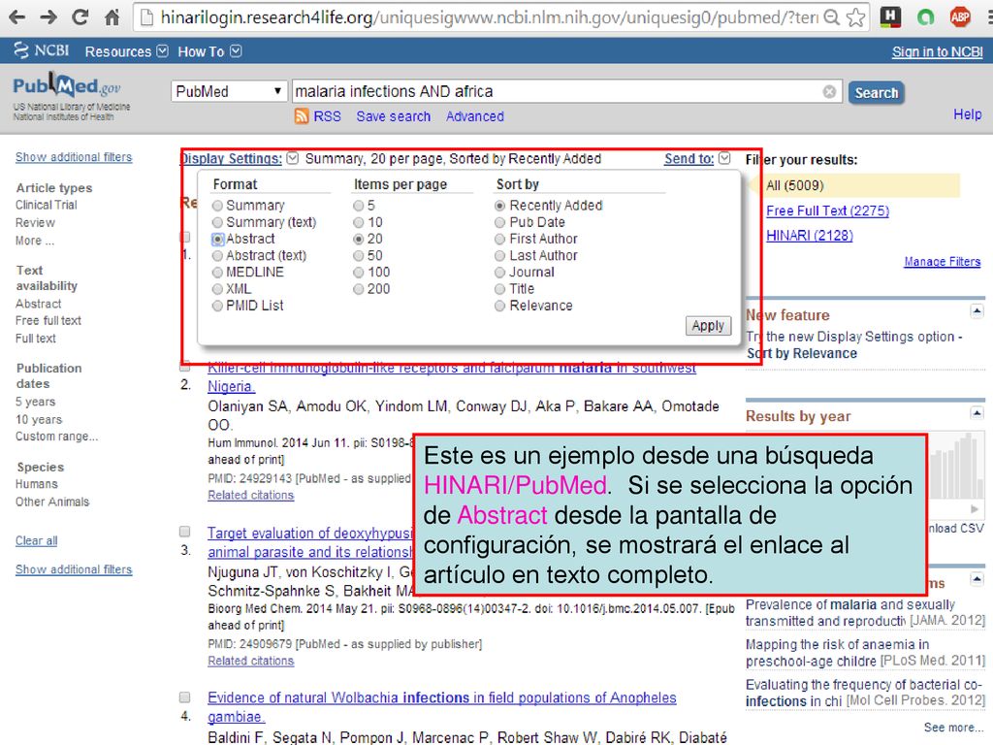The image size is (993, 745).
Task: Click the Display Settings link
Action: click(x=231, y=158)
